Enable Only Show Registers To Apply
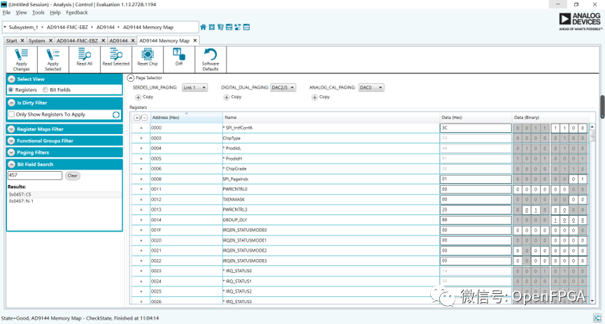 click(11, 115)
